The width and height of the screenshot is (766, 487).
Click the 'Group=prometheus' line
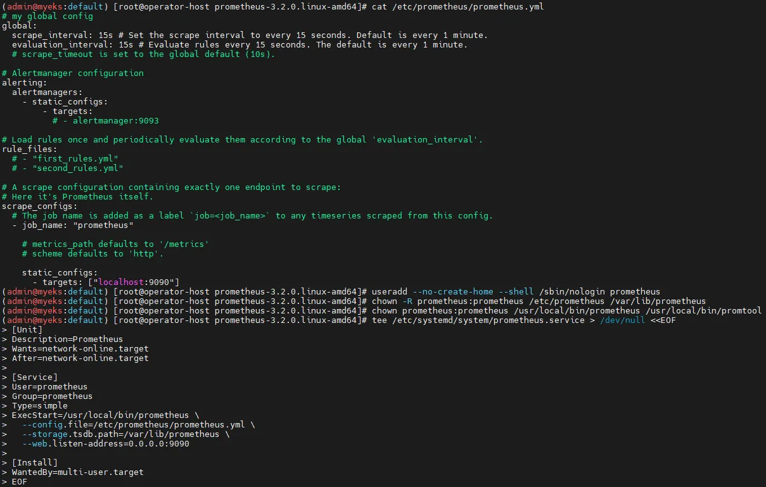point(53,396)
